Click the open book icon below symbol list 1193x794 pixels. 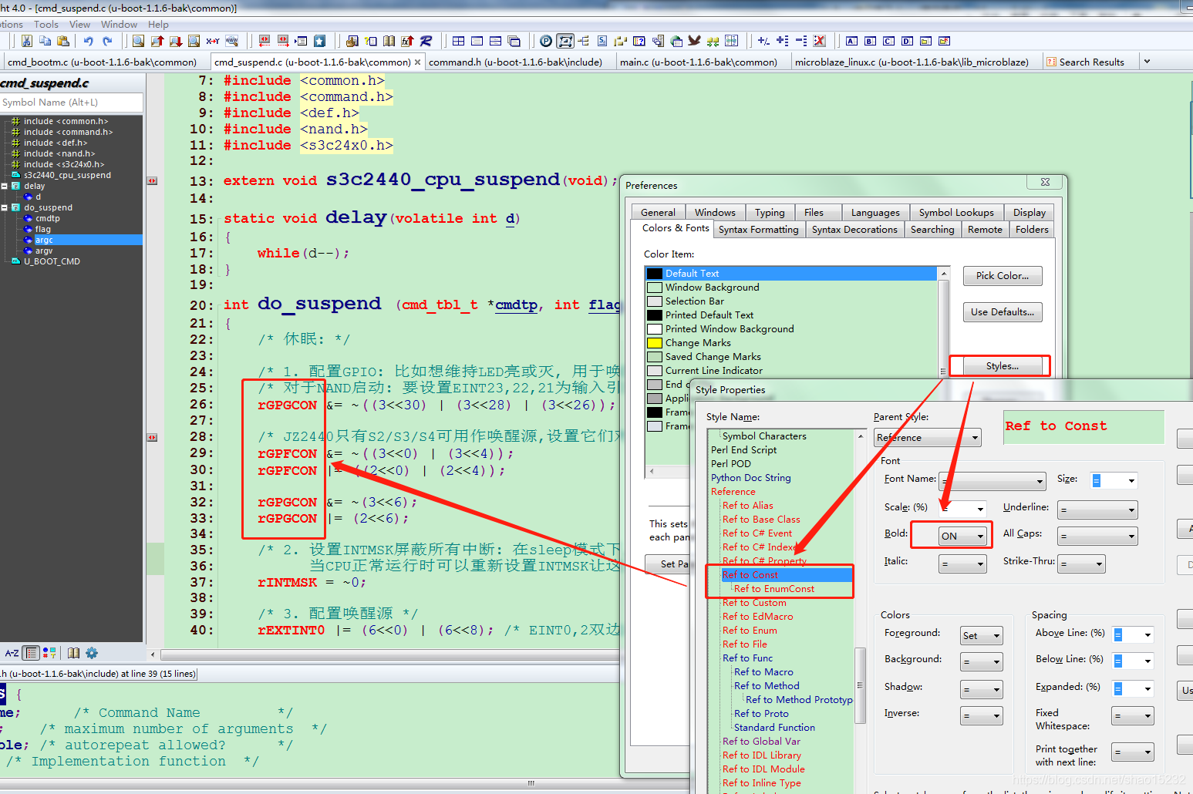coord(73,653)
